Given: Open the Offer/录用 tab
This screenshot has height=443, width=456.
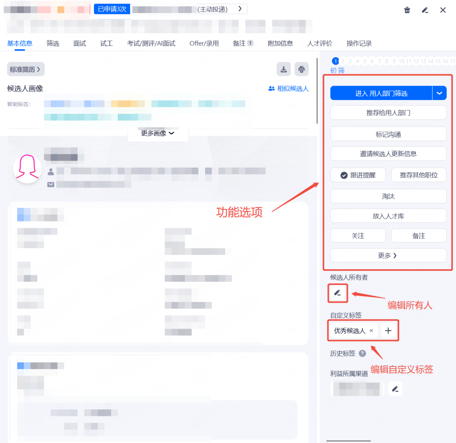Looking at the screenshot, I should (204, 44).
